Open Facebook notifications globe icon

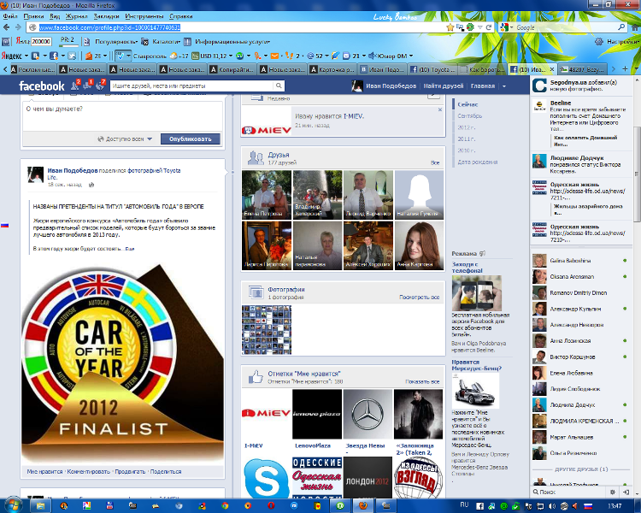100,85
